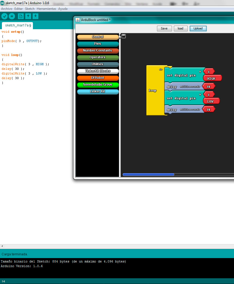Click the collapse arrows on drawer divider

pyautogui.click(x=120, y=37)
